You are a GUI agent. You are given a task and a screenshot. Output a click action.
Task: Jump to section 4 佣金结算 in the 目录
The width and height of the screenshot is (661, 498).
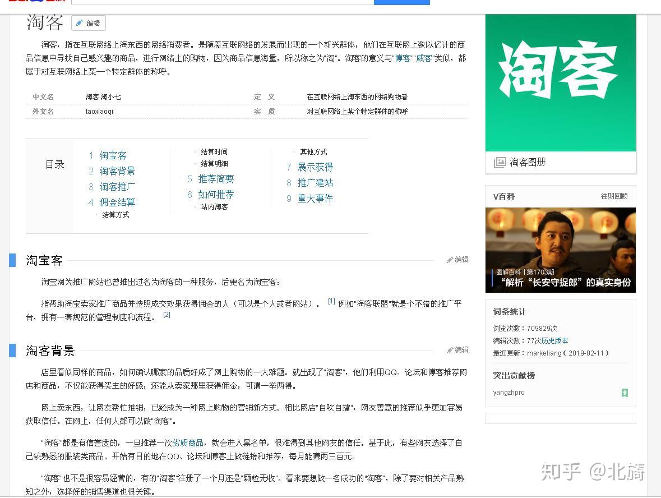117,202
